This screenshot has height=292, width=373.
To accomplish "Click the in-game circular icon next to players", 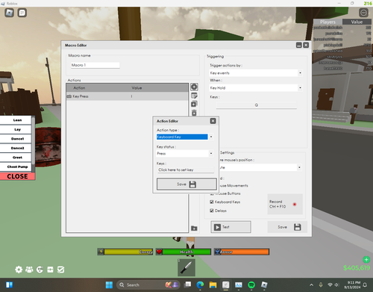I will click(x=40, y=270).
